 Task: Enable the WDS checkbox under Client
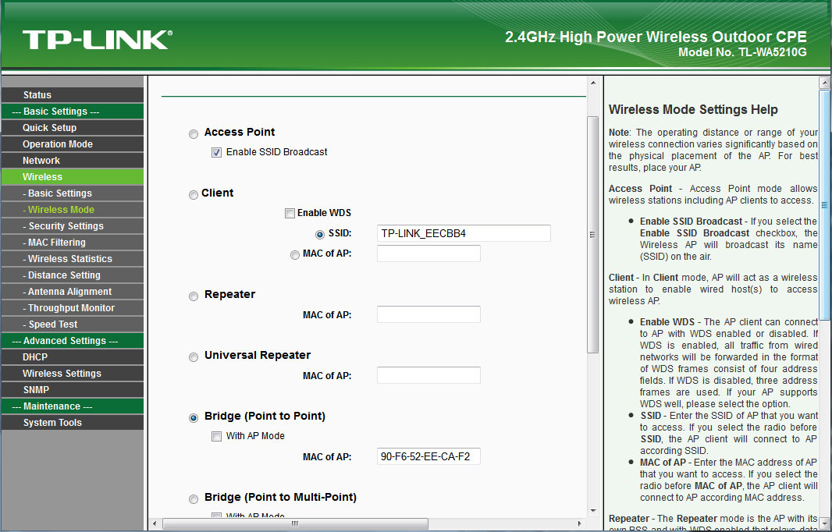click(x=290, y=212)
